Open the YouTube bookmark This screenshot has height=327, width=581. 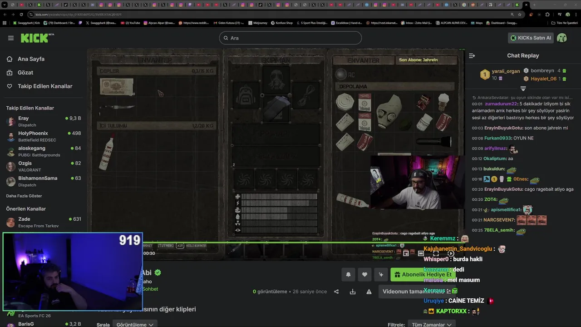[130, 23]
